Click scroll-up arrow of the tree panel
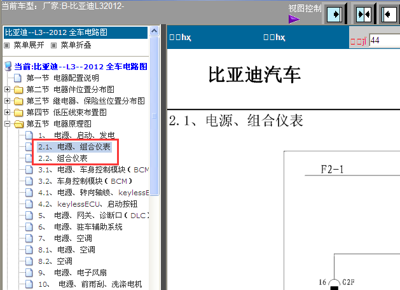The width and height of the screenshot is (400, 290). pyautogui.click(x=154, y=31)
